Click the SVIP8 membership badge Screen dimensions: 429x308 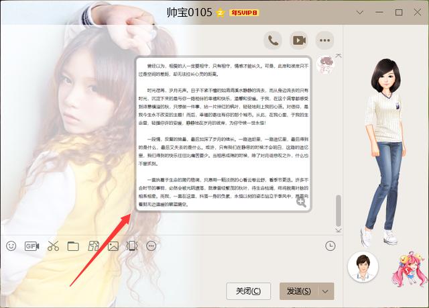pos(244,13)
